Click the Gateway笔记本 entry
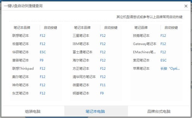Image resolution: width=192 pixels, height=118 pixels. [145, 44]
